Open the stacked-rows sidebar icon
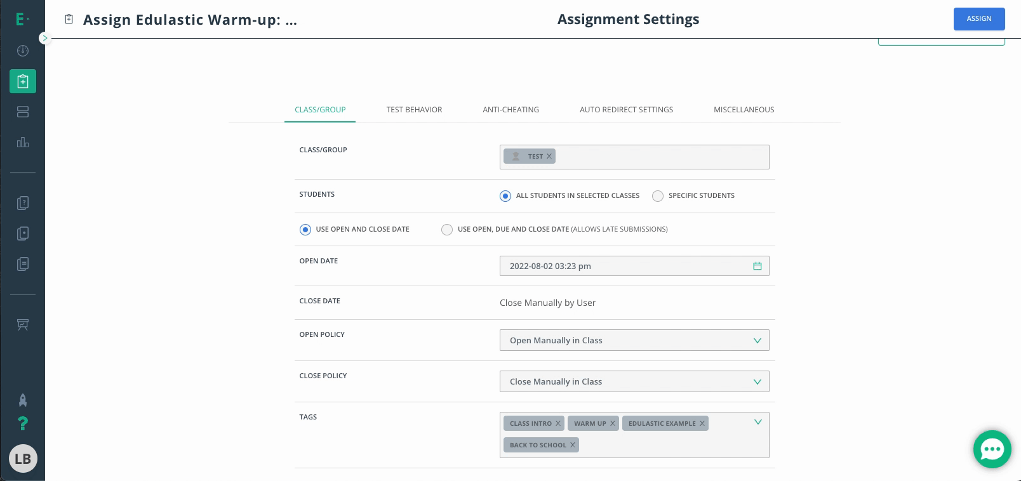The image size is (1021, 481). coord(23,112)
